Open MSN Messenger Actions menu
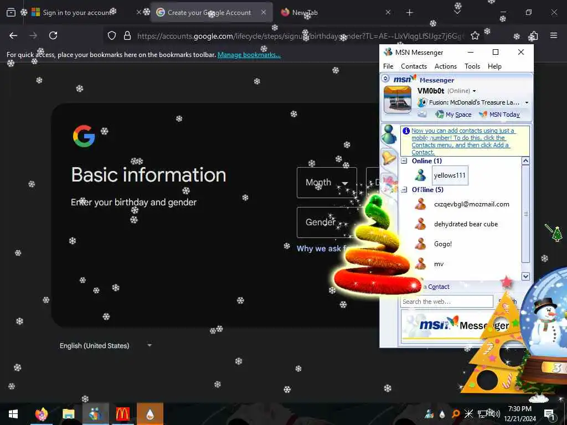Image resolution: width=567 pixels, height=425 pixels. [x=446, y=66]
